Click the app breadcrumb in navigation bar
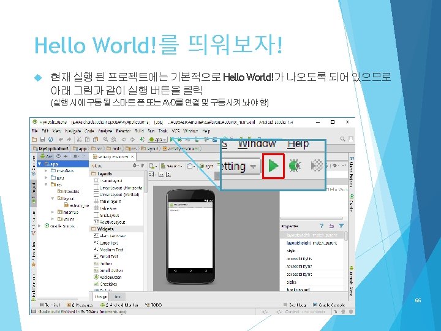The height and width of the screenshot is (331, 441). click(80, 148)
